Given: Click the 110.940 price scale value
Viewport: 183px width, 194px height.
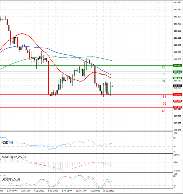Looking at the screenshot, I should (x=178, y=45).
